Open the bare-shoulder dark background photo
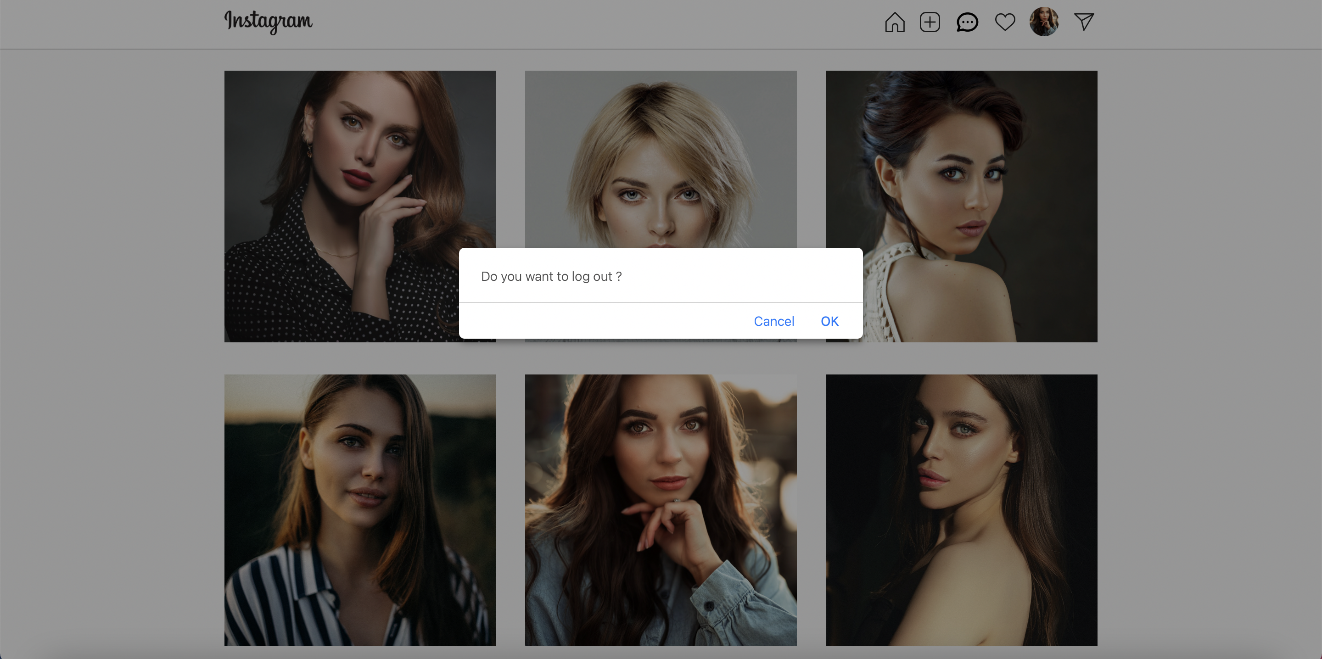This screenshot has width=1322, height=659. tap(961, 510)
